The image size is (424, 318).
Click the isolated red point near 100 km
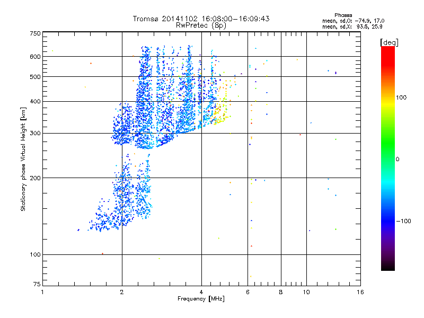pyautogui.click(x=102, y=254)
